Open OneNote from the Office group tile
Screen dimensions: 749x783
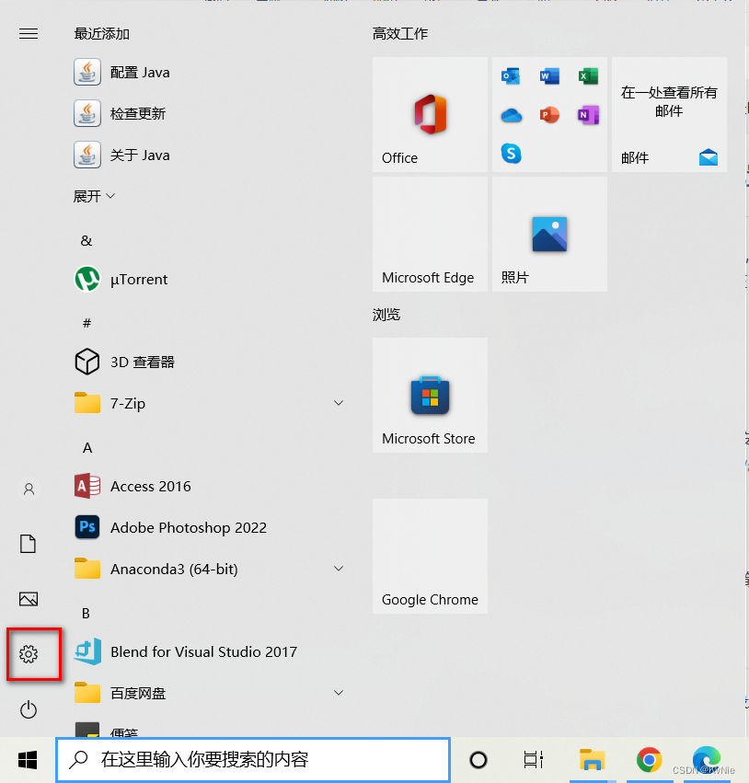(588, 115)
